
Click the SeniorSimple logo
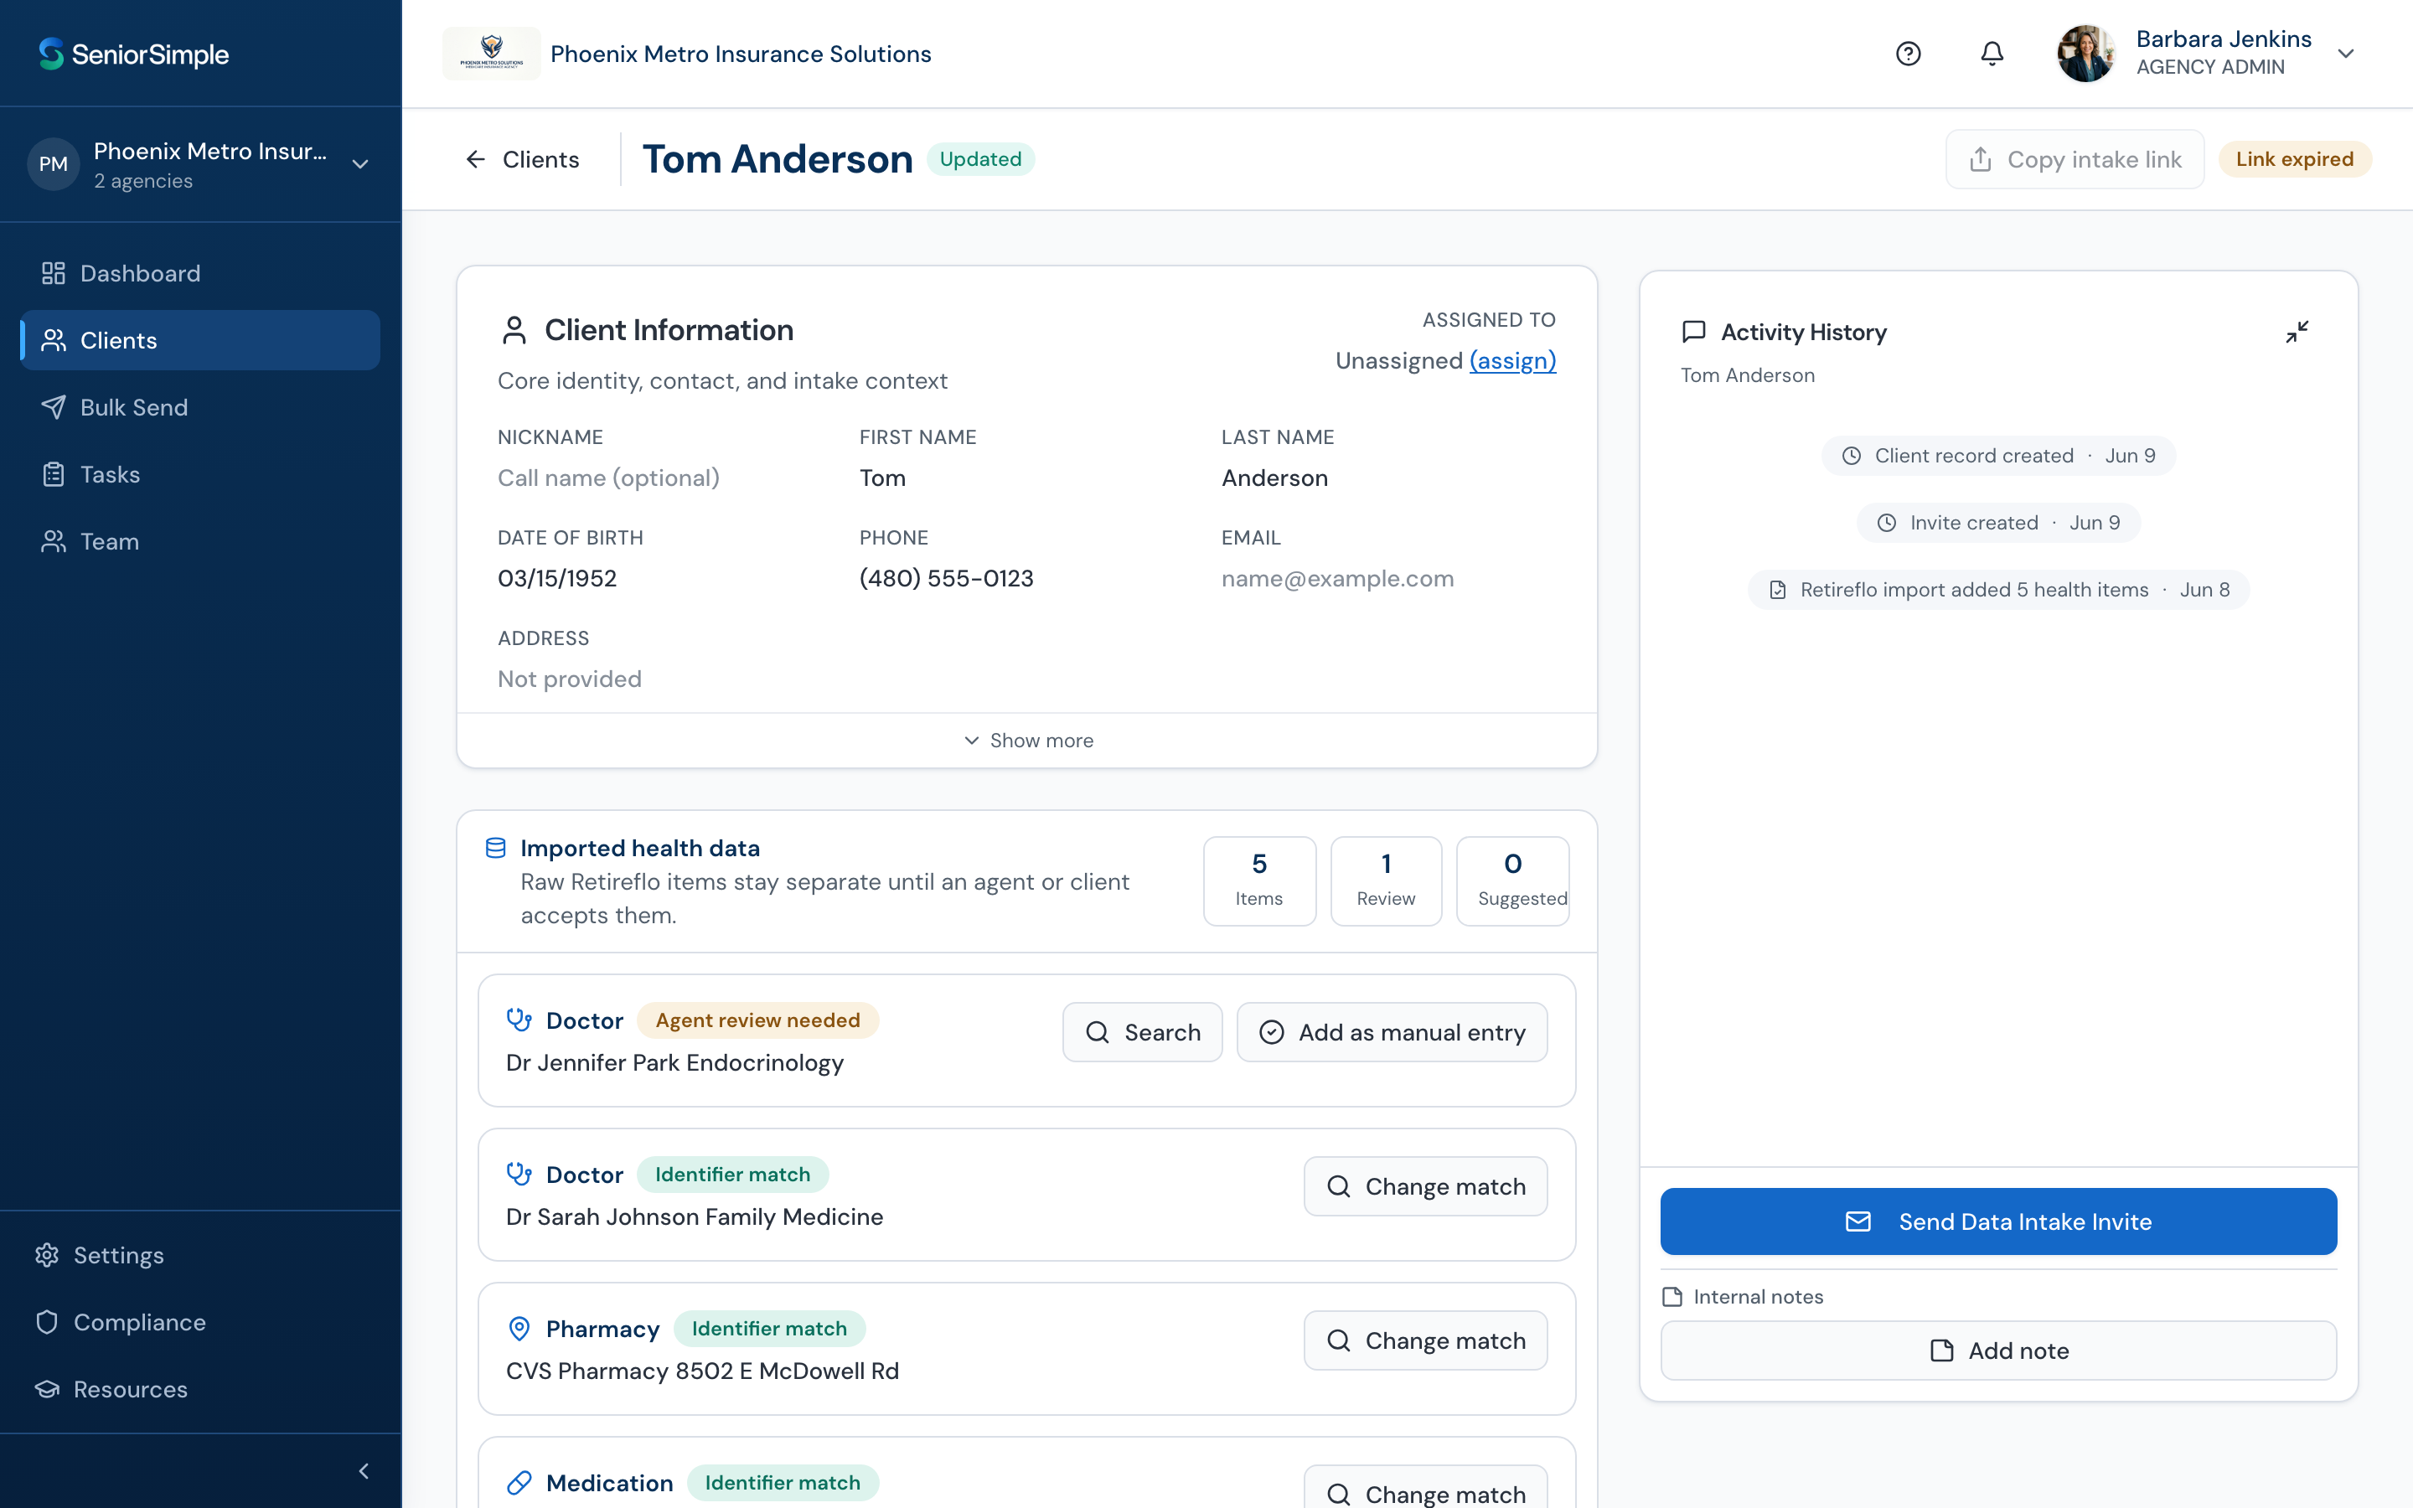(133, 54)
